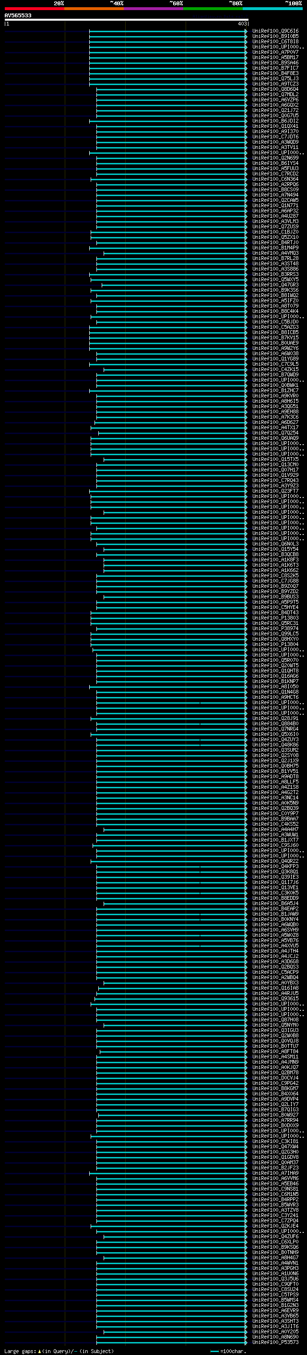Select hit label UniRef100_Q7NRG4
The height and width of the screenshot is (1355, 307).
click(x=275, y=729)
